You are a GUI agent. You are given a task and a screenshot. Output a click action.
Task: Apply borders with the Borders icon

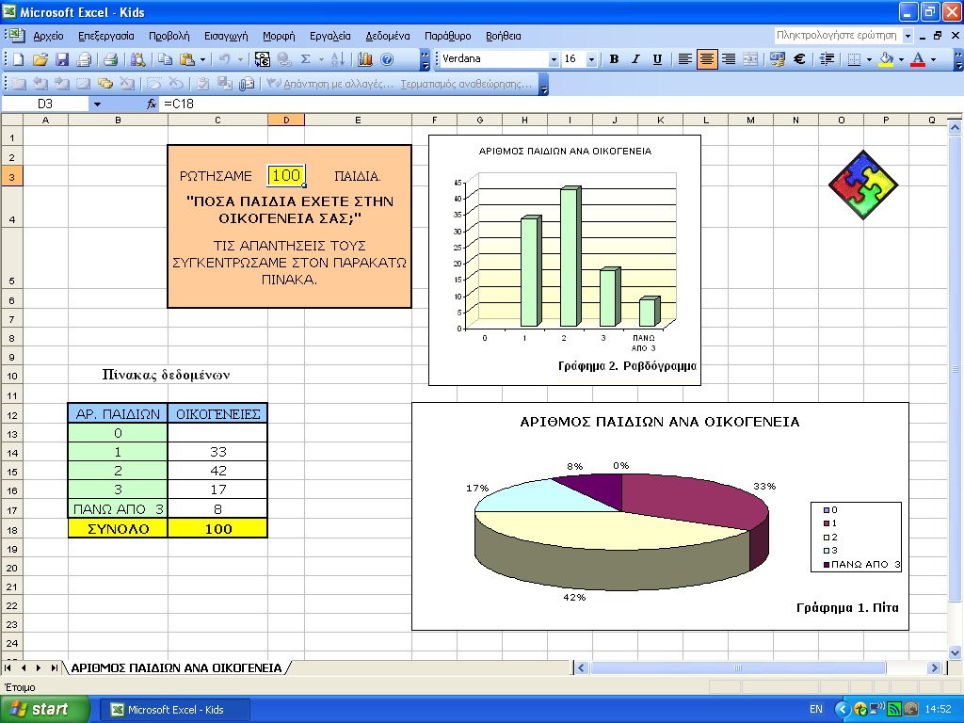click(x=854, y=59)
